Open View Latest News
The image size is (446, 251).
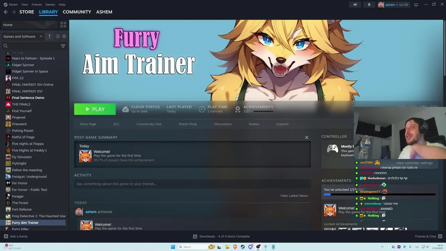point(294,196)
